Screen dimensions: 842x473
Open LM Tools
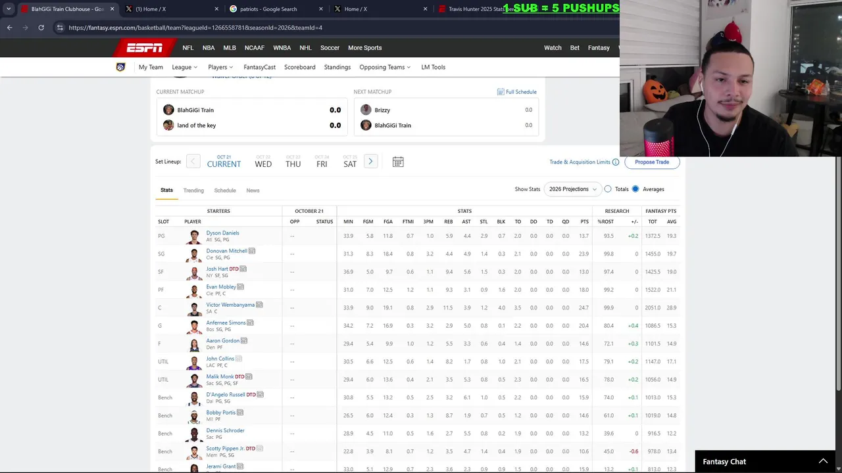point(433,67)
